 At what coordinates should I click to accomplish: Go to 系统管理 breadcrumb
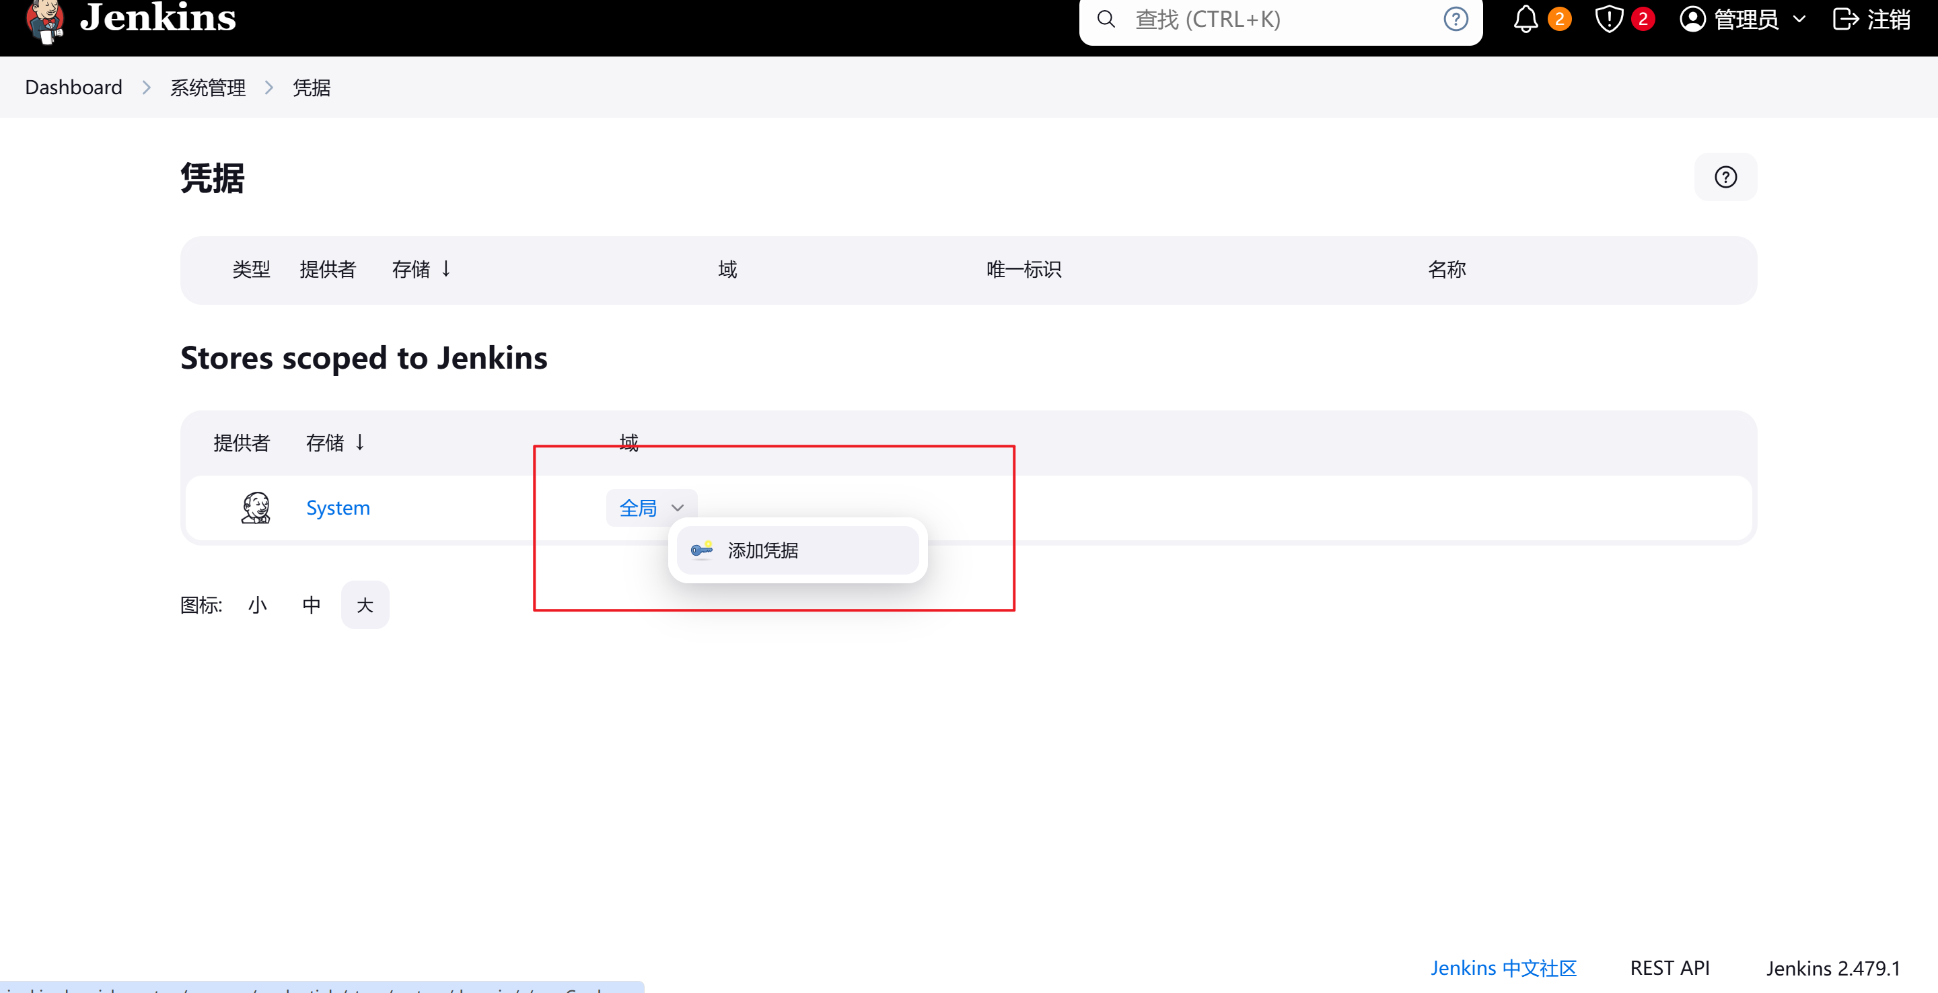pyautogui.click(x=208, y=87)
